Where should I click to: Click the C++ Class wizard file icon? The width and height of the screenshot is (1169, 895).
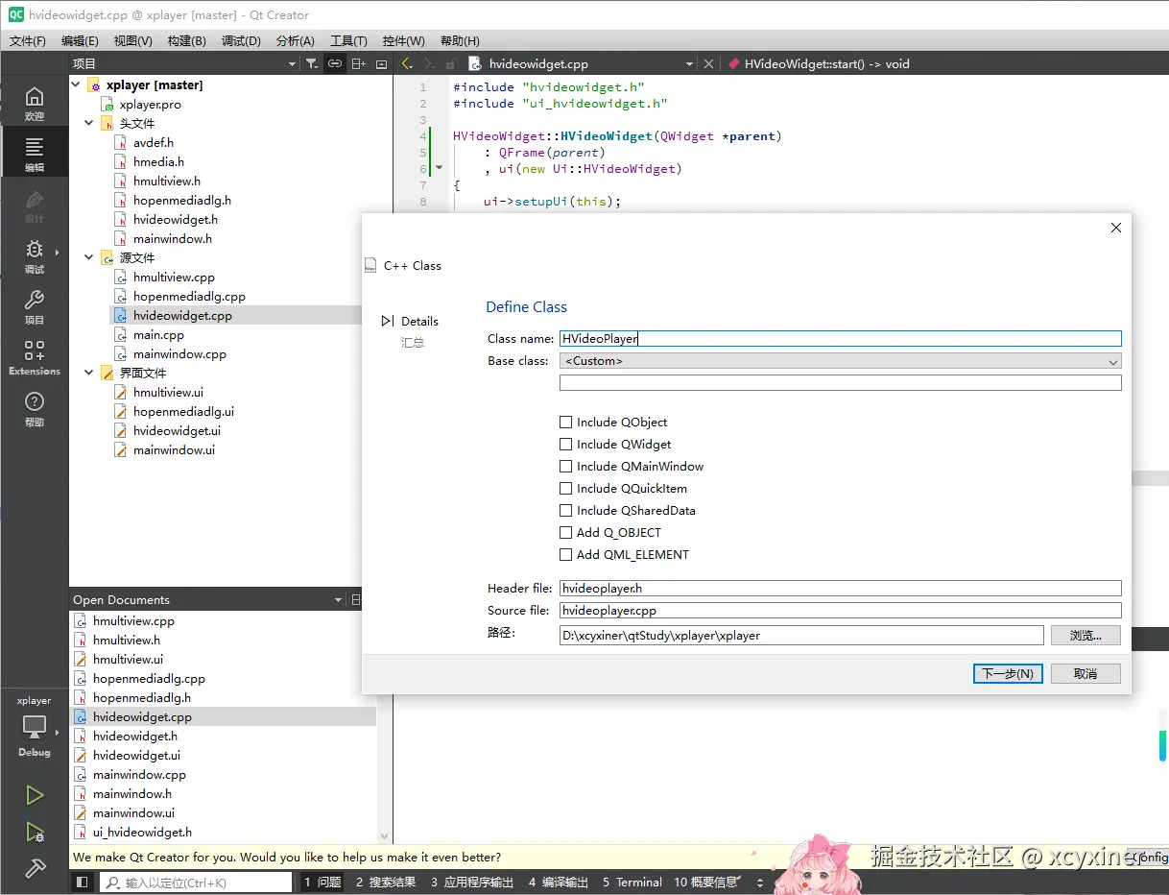[370, 265]
